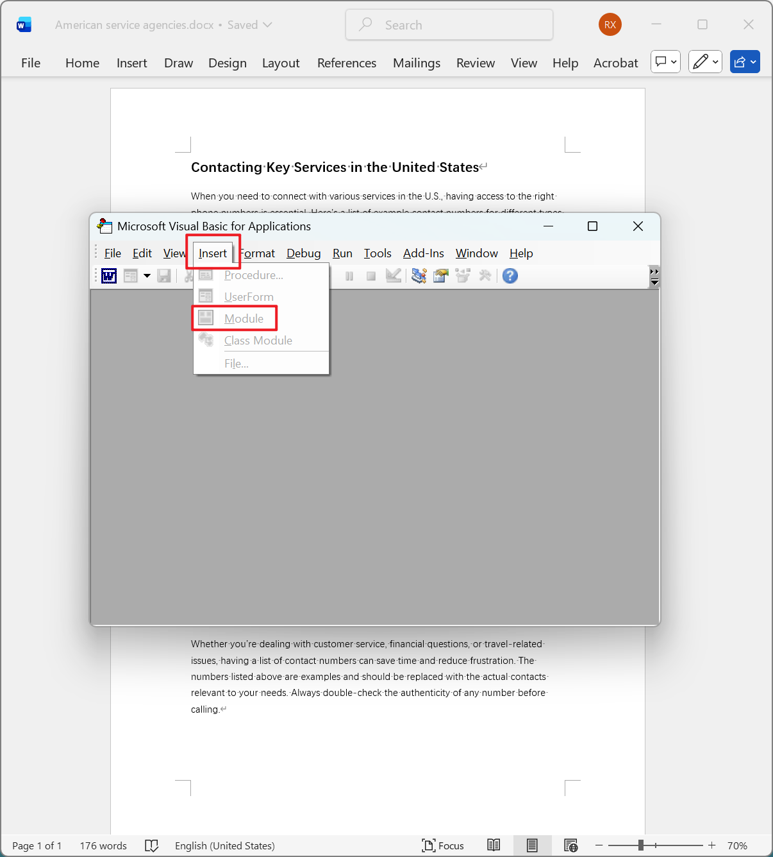The image size is (773, 857).
Task: Open VBA Help via the question mark icon
Action: click(x=510, y=276)
